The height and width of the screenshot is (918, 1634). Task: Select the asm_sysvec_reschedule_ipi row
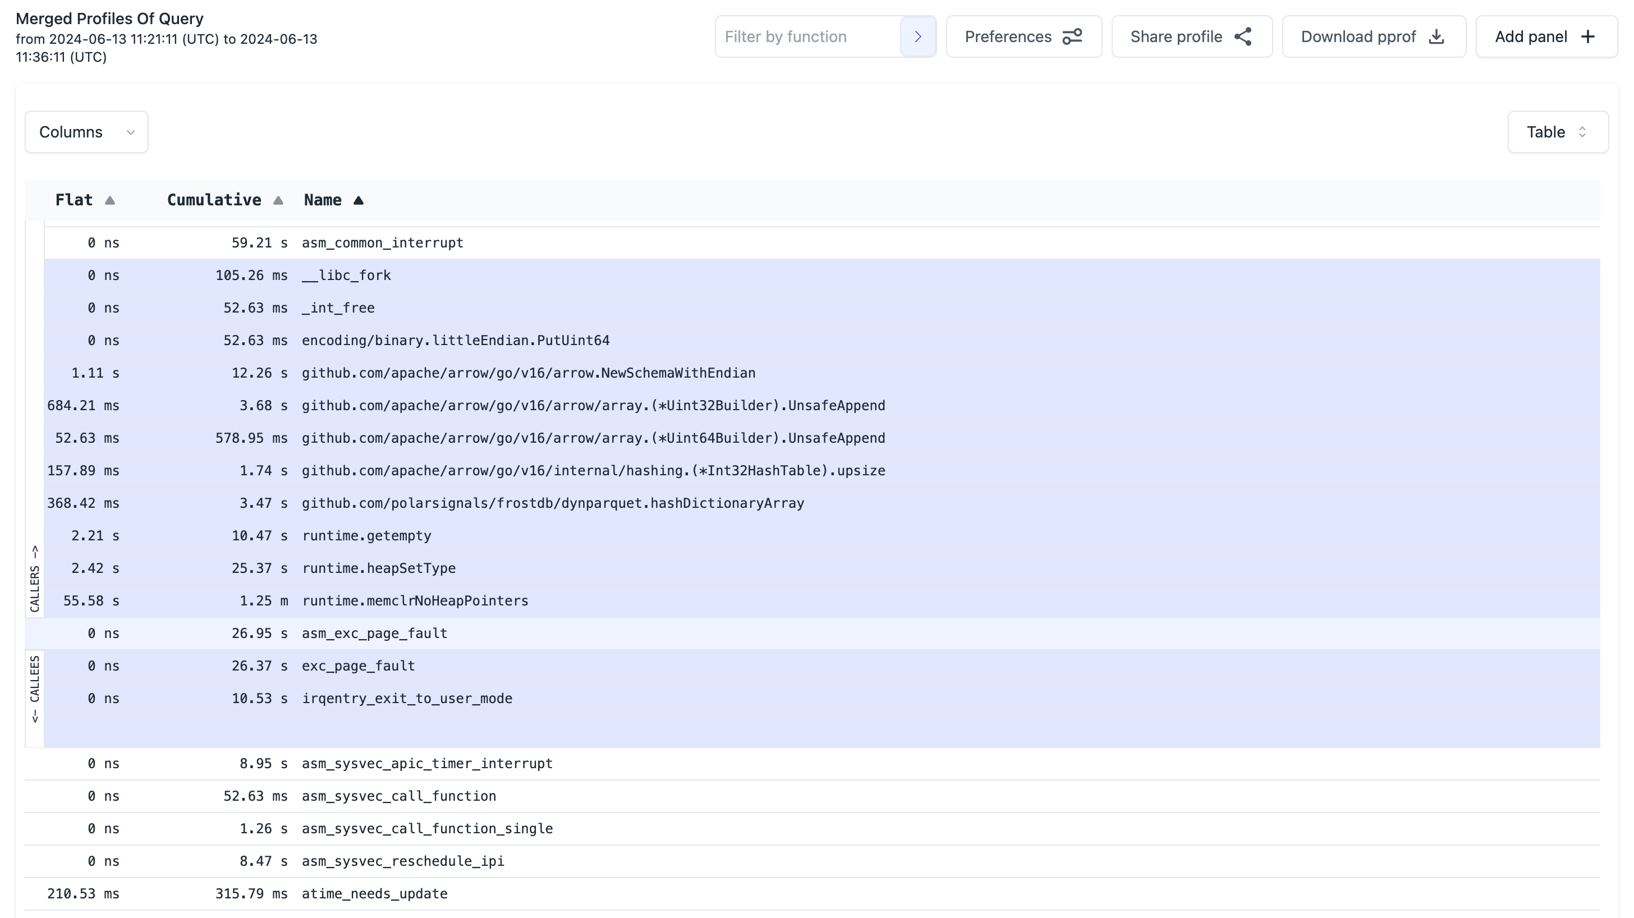[812, 861]
